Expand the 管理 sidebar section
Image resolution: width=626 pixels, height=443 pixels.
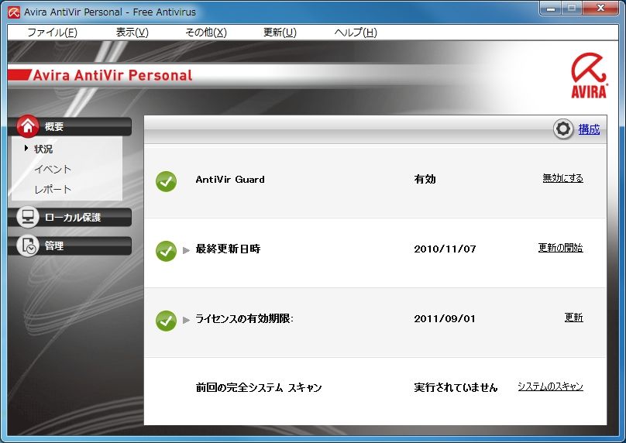pyautogui.click(x=70, y=246)
